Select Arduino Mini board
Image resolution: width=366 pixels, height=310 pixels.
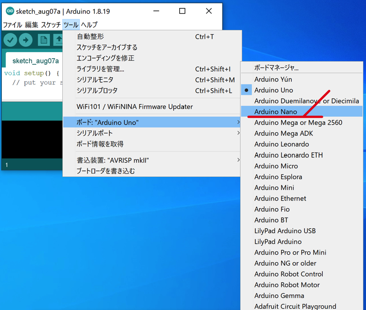302,188
